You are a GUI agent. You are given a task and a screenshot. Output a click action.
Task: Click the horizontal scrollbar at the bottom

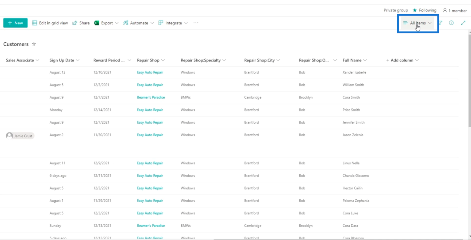click(339, 239)
